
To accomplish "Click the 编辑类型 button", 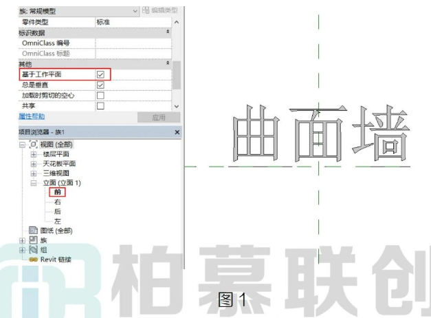I will coord(160,10).
